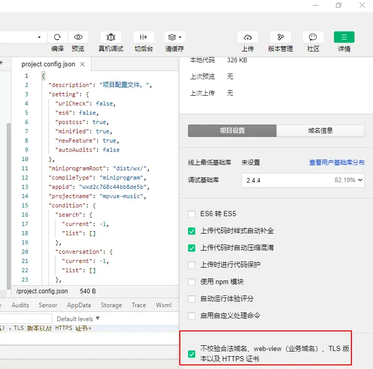Click the "urlCheck" setting key

72,103
